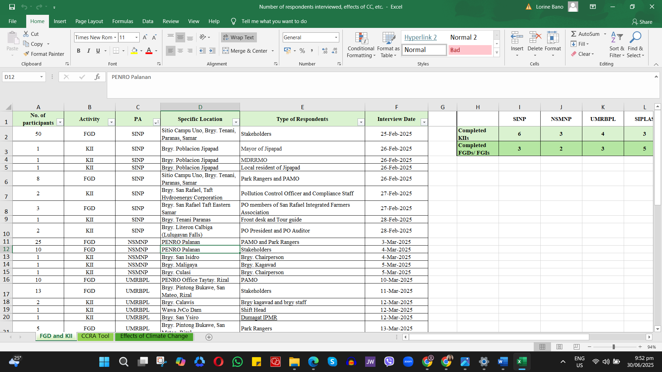The image size is (662, 372).
Task: Switch to Effects of Climate Change sheet
Action: pyautogui.click(x=154, y=336)
